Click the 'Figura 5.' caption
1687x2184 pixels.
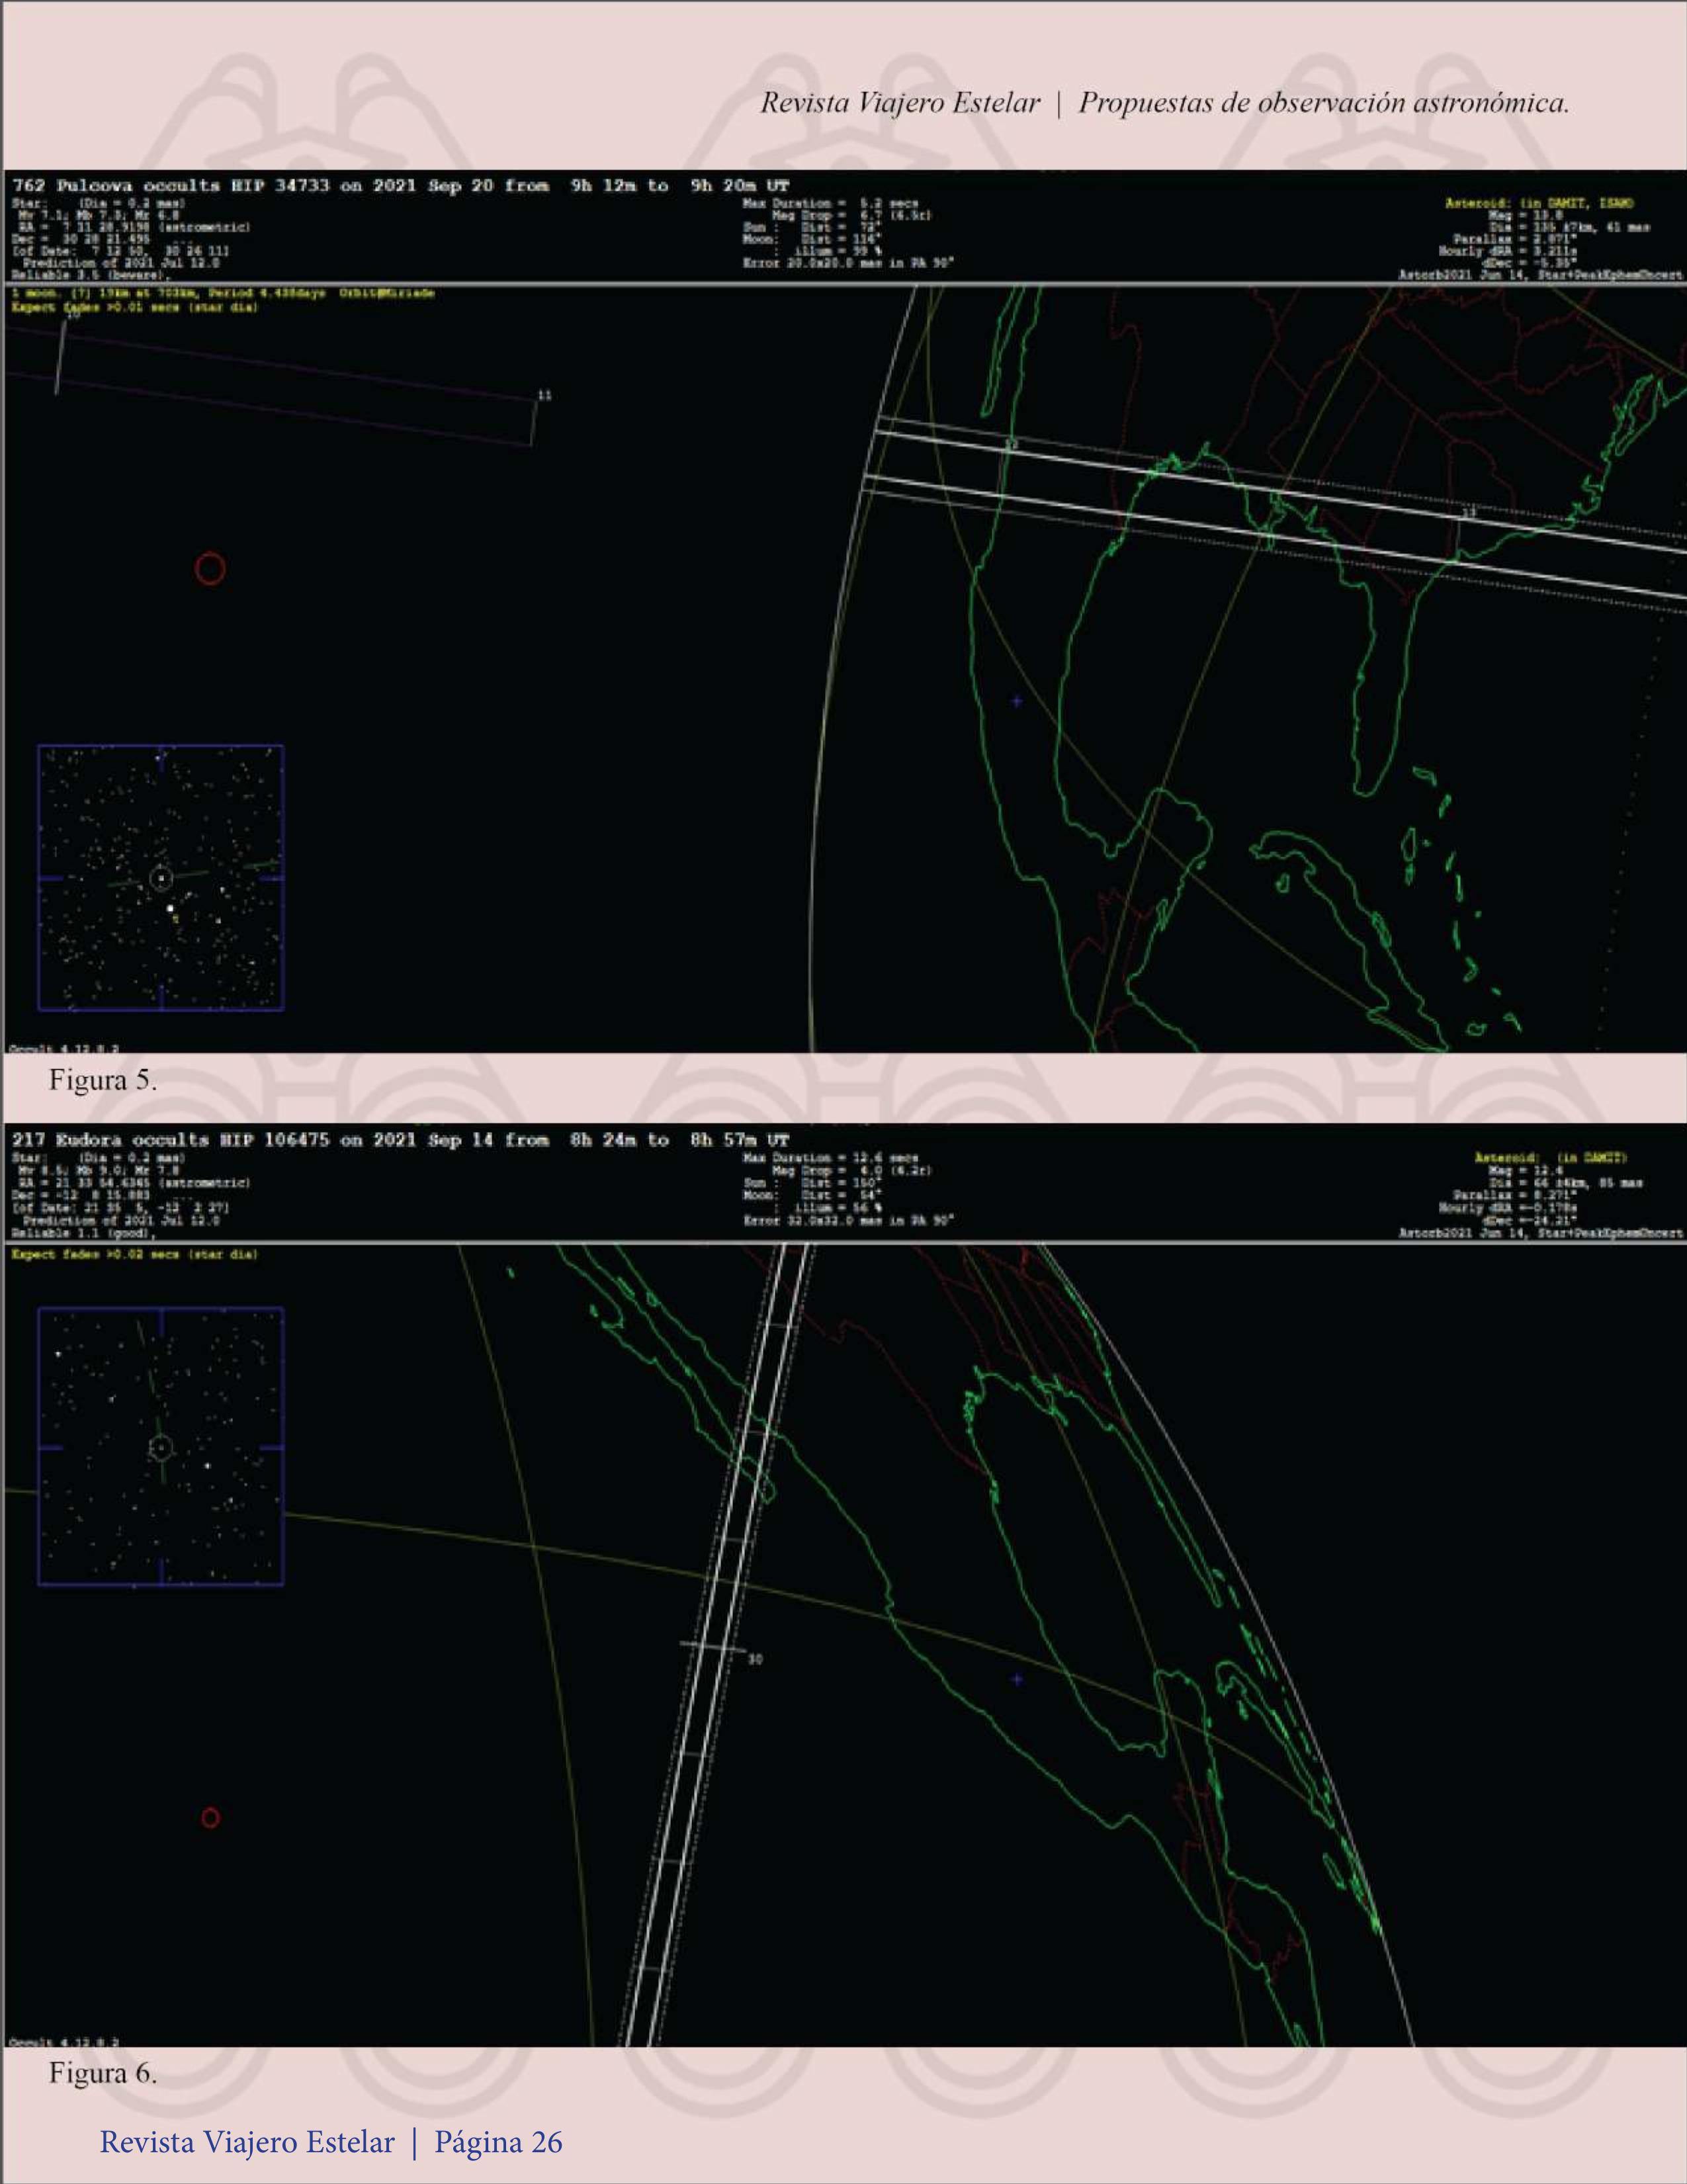click(x=103, y=1080)
